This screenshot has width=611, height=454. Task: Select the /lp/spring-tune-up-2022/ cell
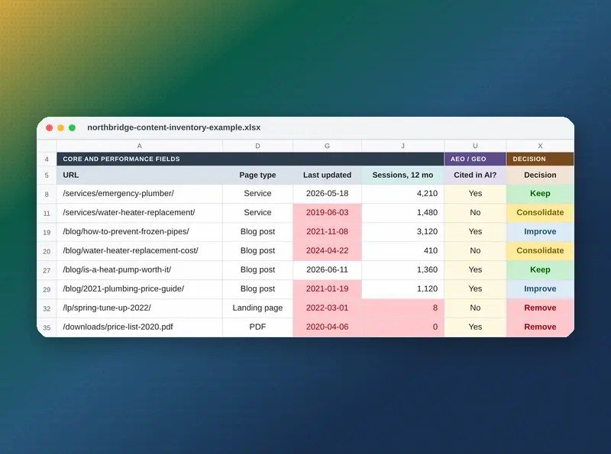(140, 308)
